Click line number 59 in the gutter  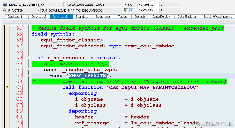19,58
